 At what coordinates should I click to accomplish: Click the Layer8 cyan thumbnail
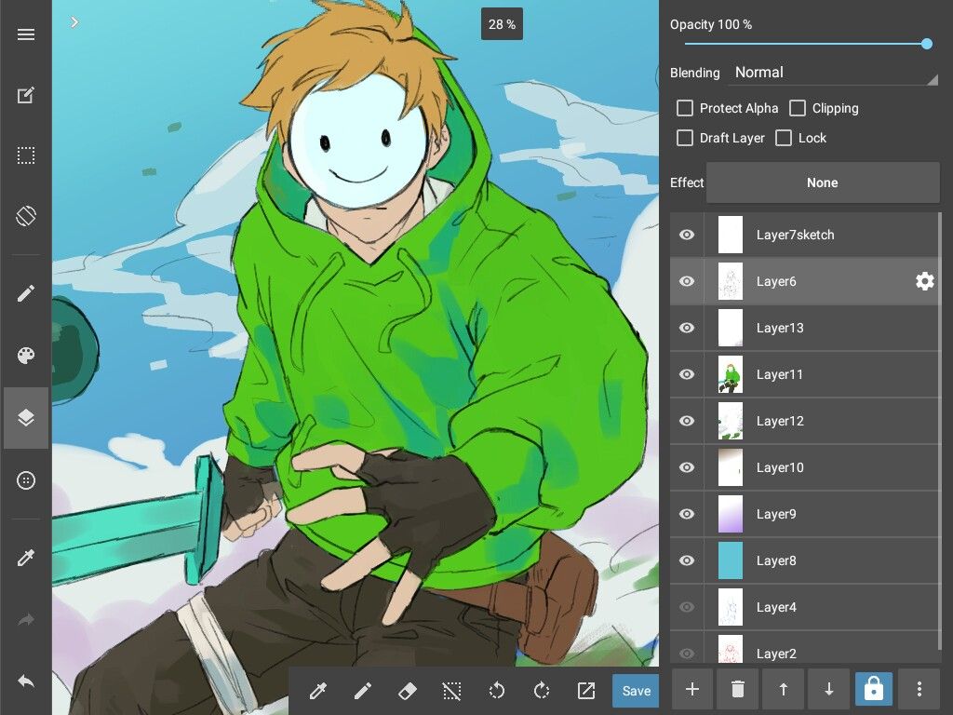[x=730, y=560]
